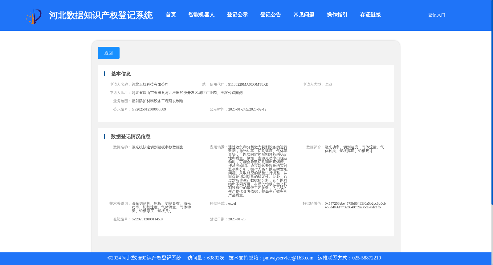The image size is (493, 265).
Task: Select credit code 91130229MA0CQMT8XB
Action: coord(248,84)
